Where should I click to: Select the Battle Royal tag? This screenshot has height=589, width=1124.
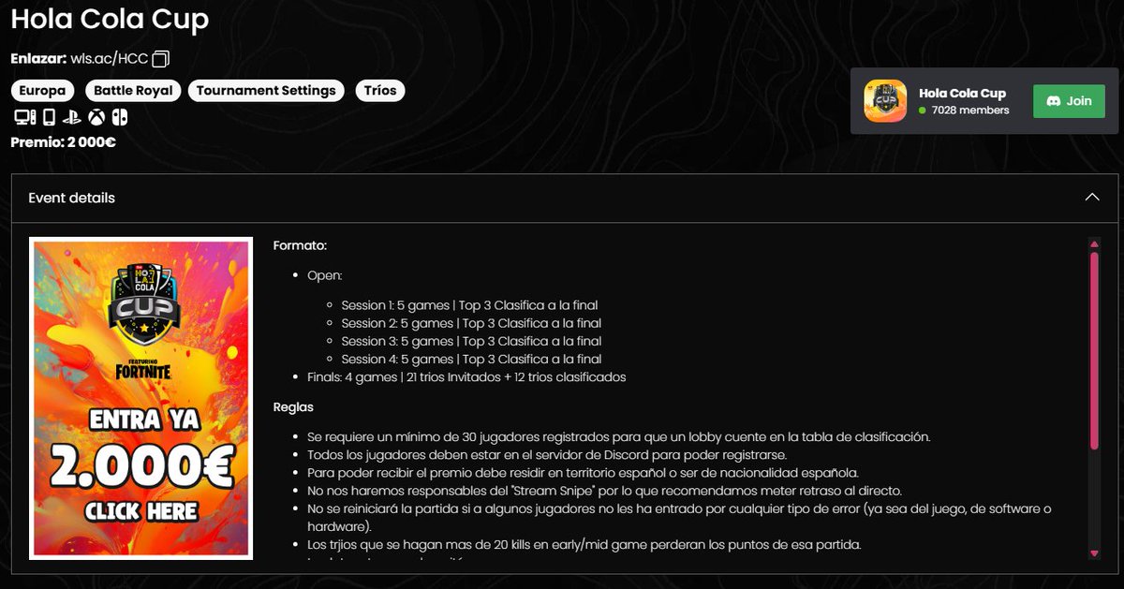pyautogui.click(x=135, y=91)
